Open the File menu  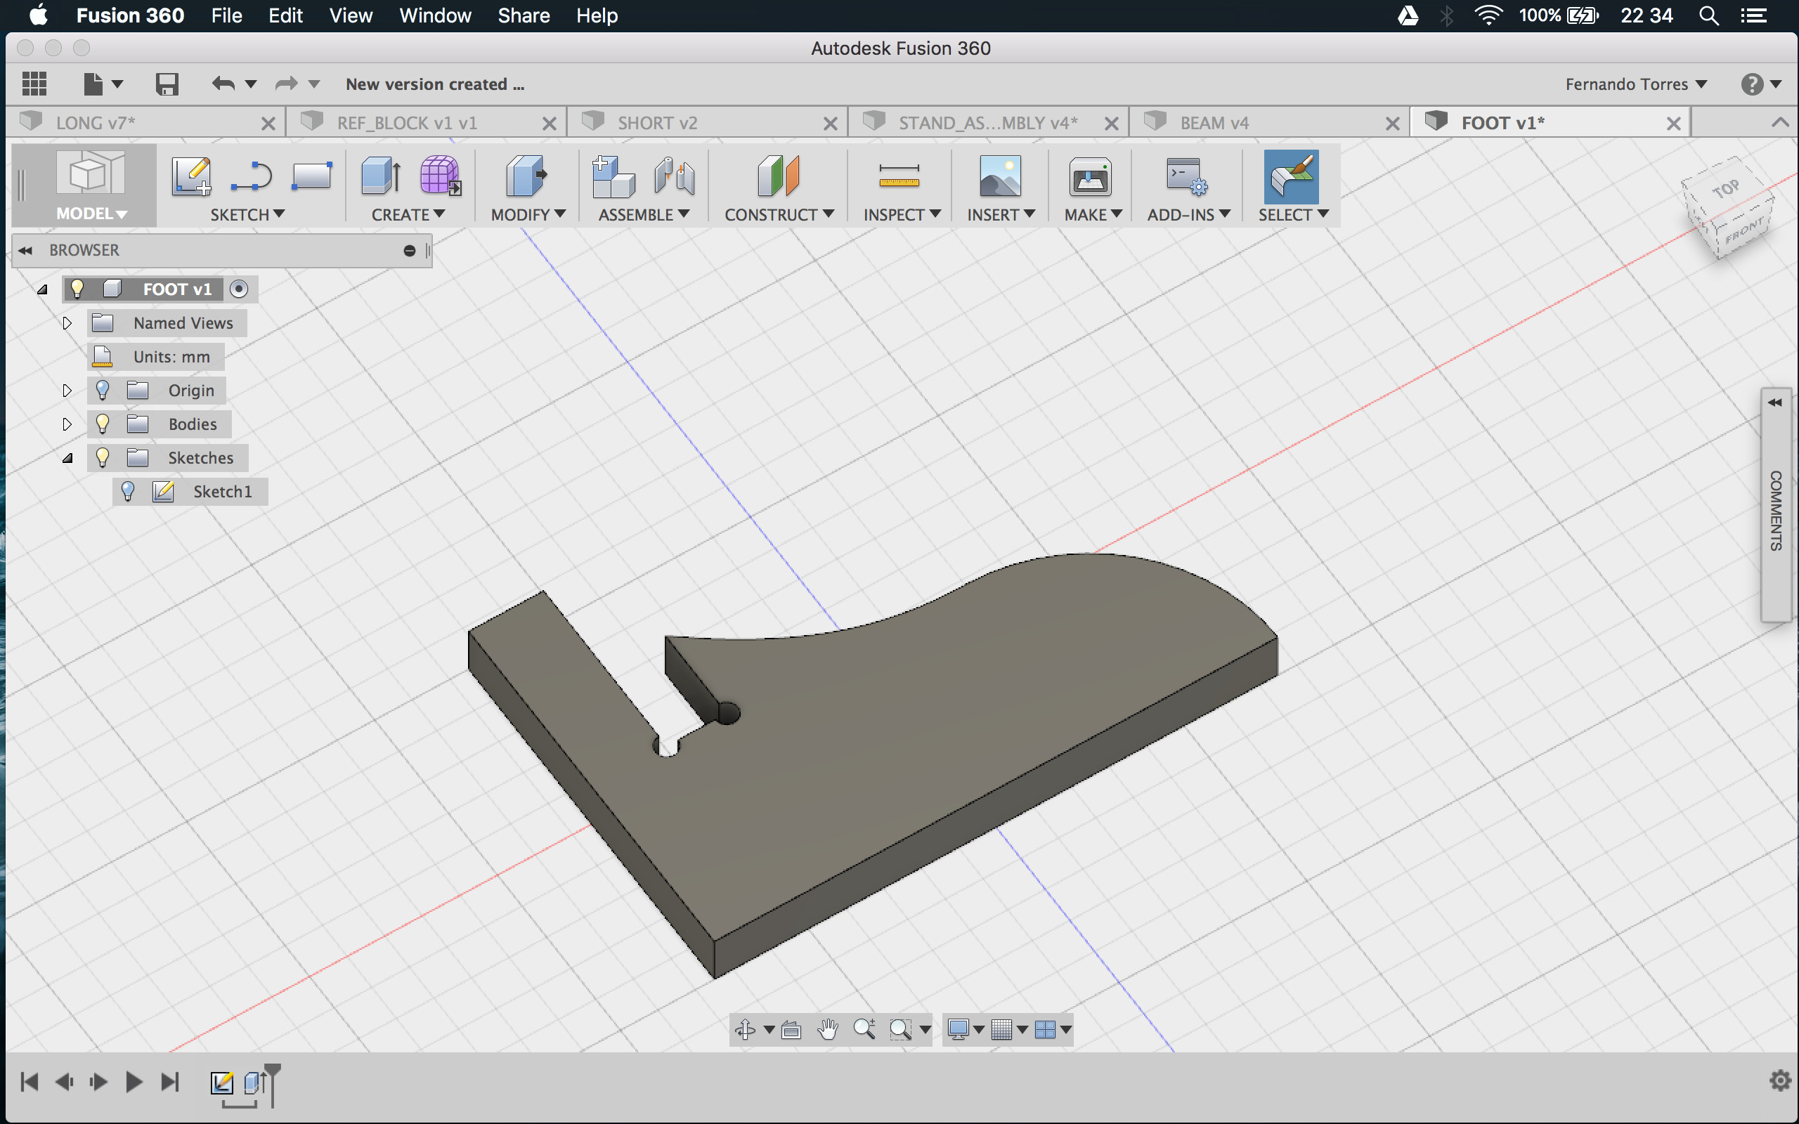(x=226, y=15)
